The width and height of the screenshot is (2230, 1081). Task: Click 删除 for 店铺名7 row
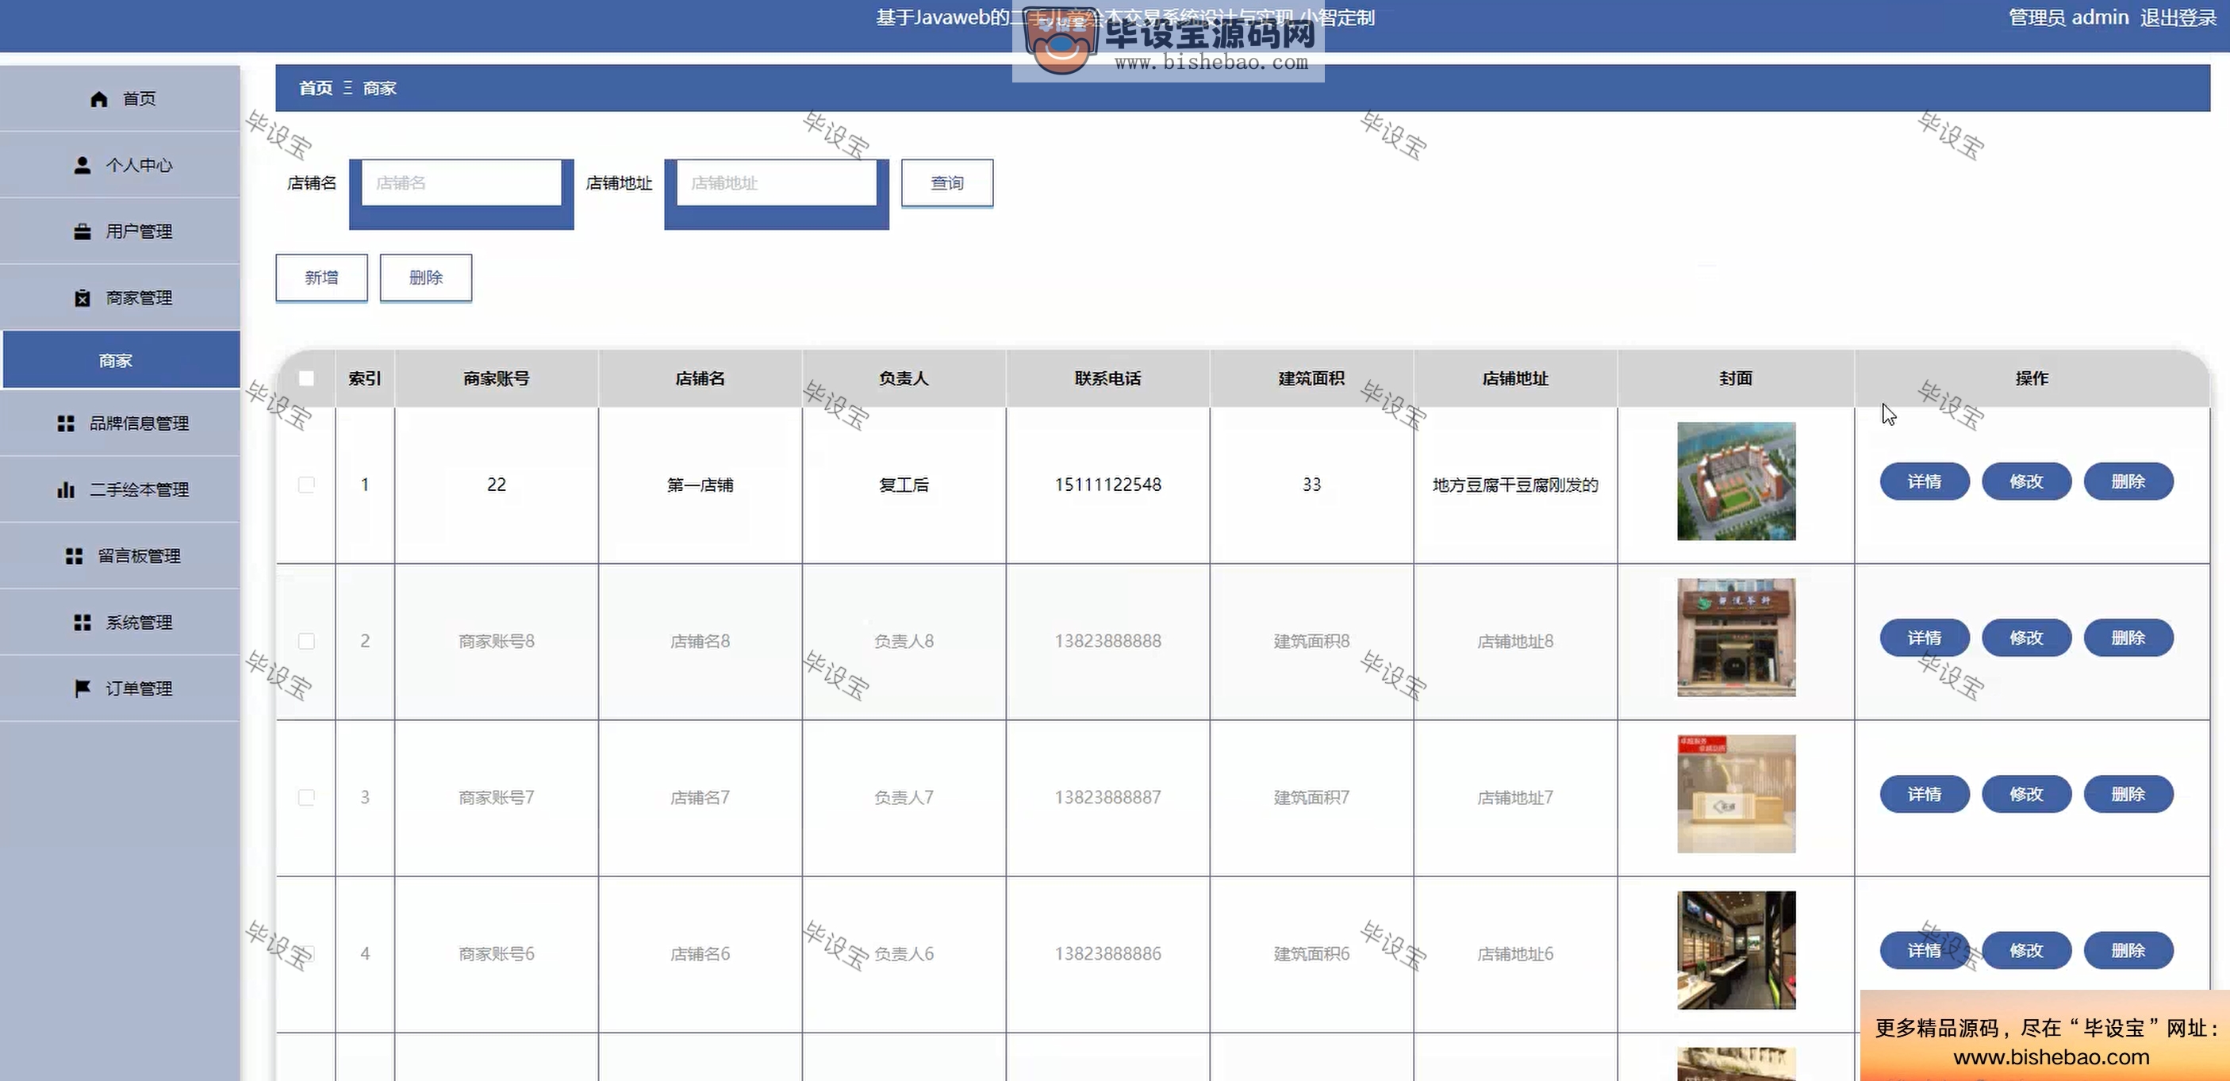coord(2128,795)
